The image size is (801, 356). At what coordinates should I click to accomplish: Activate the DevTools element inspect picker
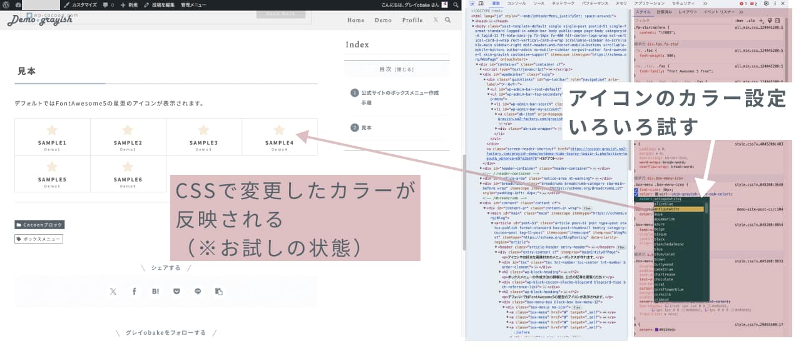[471, 3]
